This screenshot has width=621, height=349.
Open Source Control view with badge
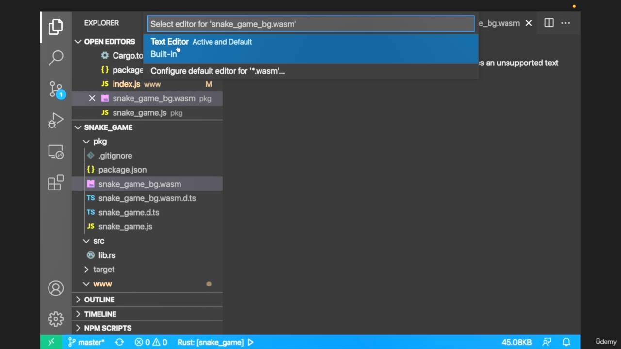(56, 89)
